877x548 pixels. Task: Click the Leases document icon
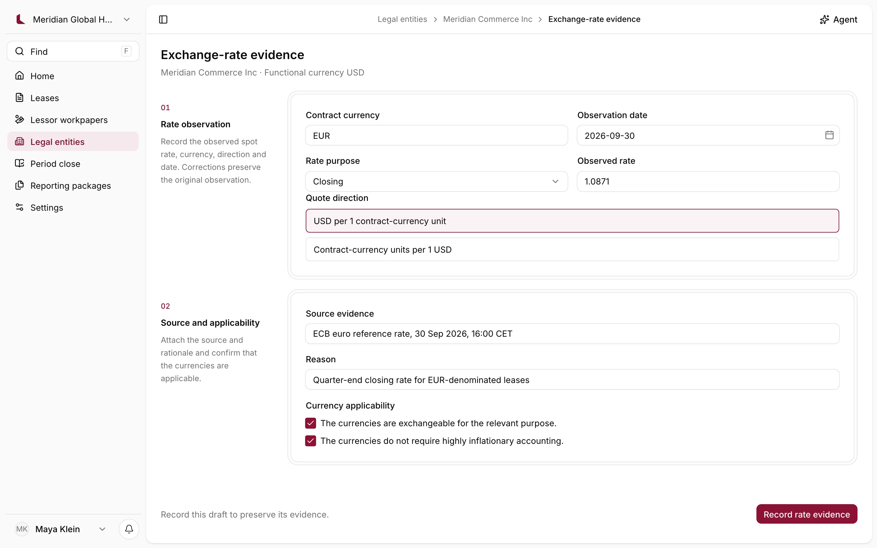point(19,97)
